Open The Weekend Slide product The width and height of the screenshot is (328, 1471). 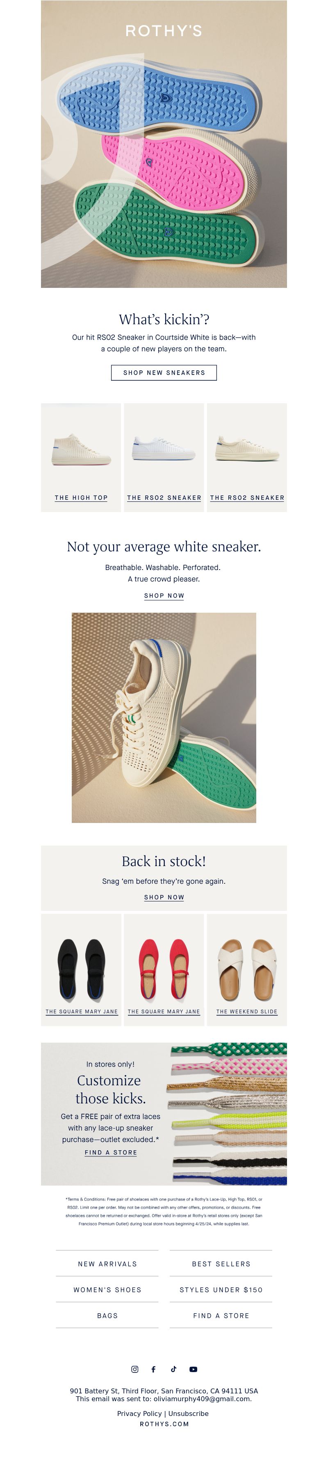(x=247, y=970)
